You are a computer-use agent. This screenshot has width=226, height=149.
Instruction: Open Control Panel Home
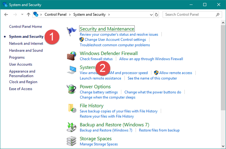pos(25,26)
